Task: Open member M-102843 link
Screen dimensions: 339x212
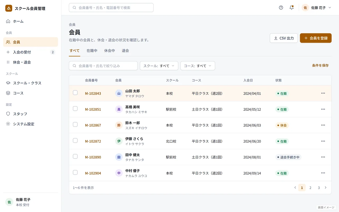Action: pos(93,94)
